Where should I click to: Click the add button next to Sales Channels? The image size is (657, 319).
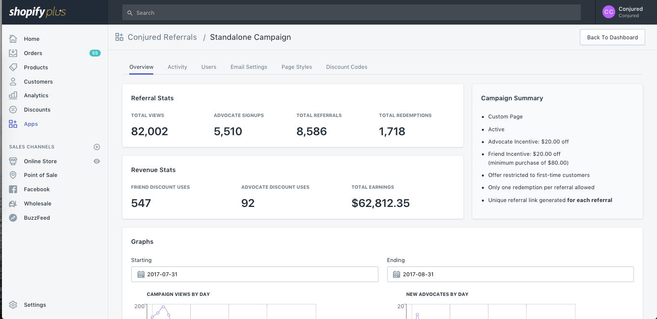[x=97, y=146]
